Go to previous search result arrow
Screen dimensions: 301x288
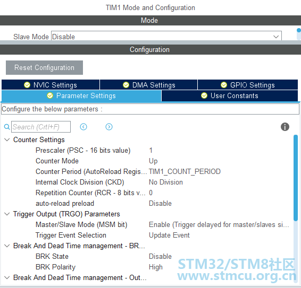83,127
